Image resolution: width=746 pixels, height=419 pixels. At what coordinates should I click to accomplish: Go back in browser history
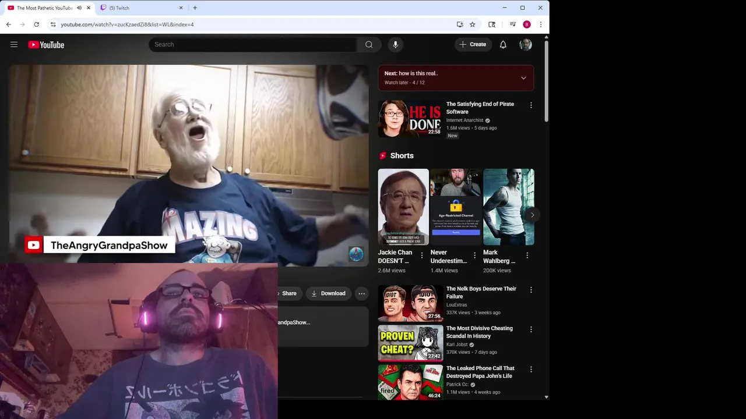click(x=8, y=24)
